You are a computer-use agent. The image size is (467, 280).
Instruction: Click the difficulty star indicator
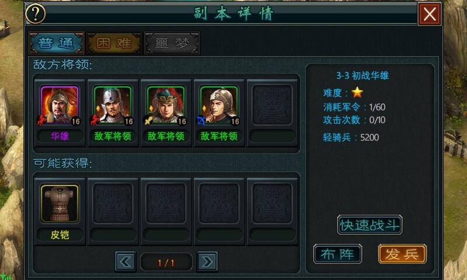point(357,93)
